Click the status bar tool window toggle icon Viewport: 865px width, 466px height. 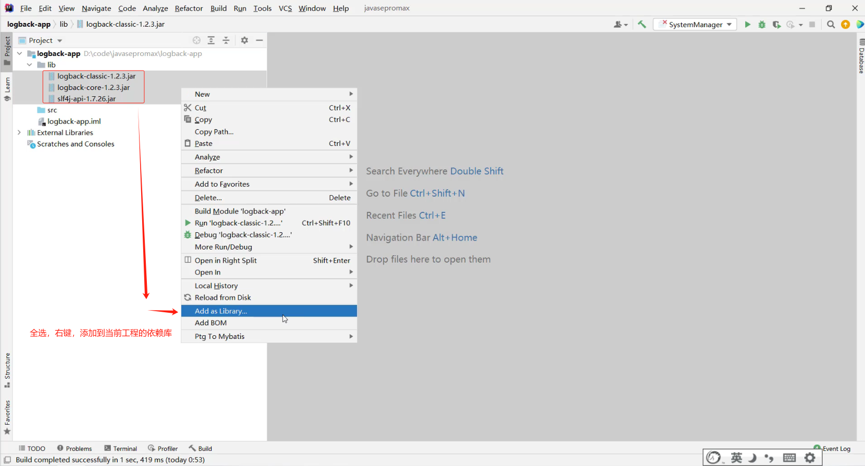tap(7, 460)
